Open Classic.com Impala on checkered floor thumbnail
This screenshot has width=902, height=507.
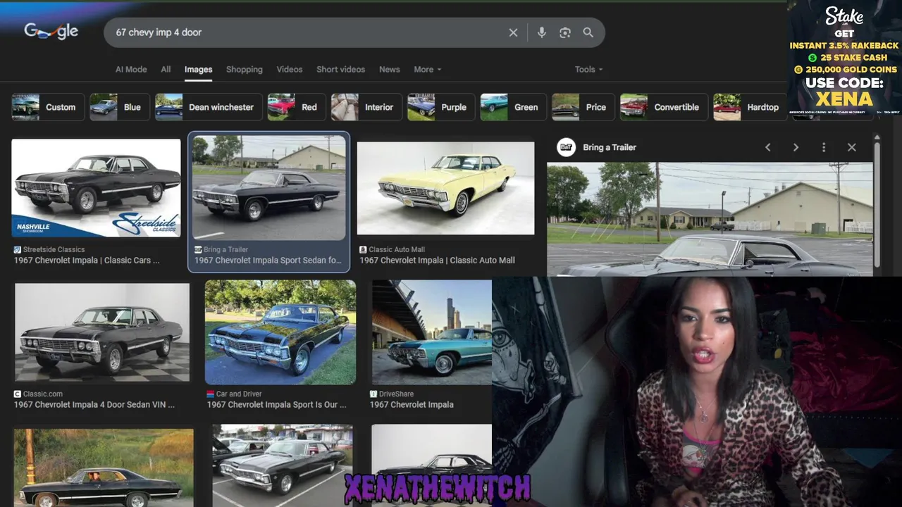click(x=102, y=332)
